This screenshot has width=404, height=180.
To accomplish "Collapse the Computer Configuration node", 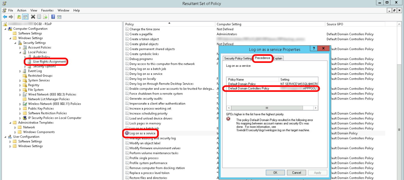I will pyautogui.click(x=5, y=28).
